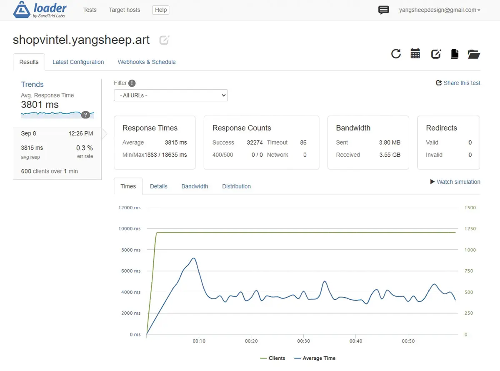
Task: Re-run the test with refresh icon
Action: (396, 53)
